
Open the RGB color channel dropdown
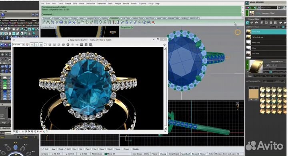[18, 45]
